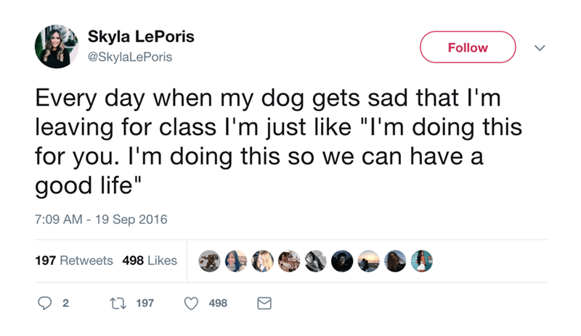Open the dark silhouette liker avatar
The height and width of the screenshot is (336, 581).
click(341, 261)
